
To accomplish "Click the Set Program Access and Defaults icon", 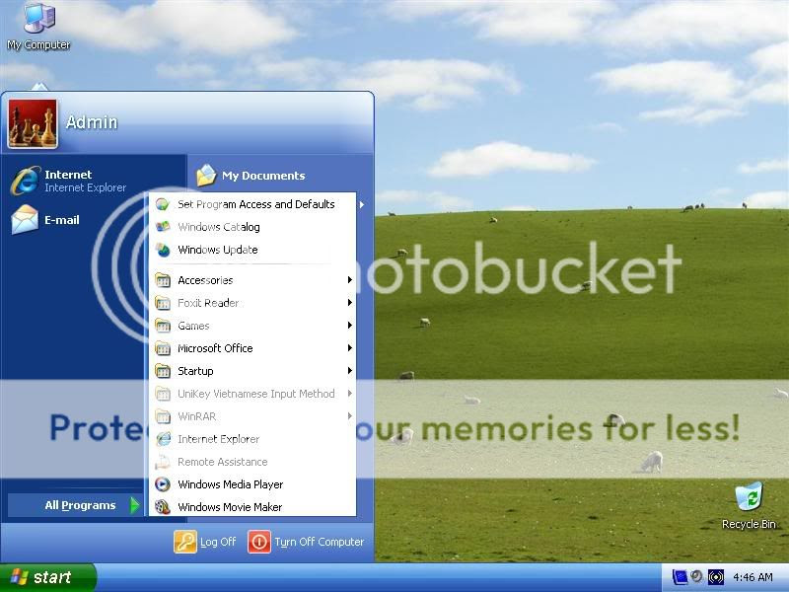I will click(163, 204).
